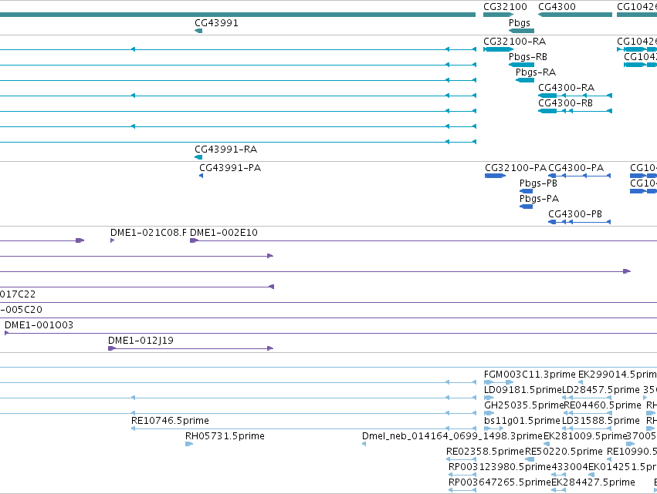Click the RH05731.5prime EST arrow glyph
657x494 pixels.
(x=189, y=444)
